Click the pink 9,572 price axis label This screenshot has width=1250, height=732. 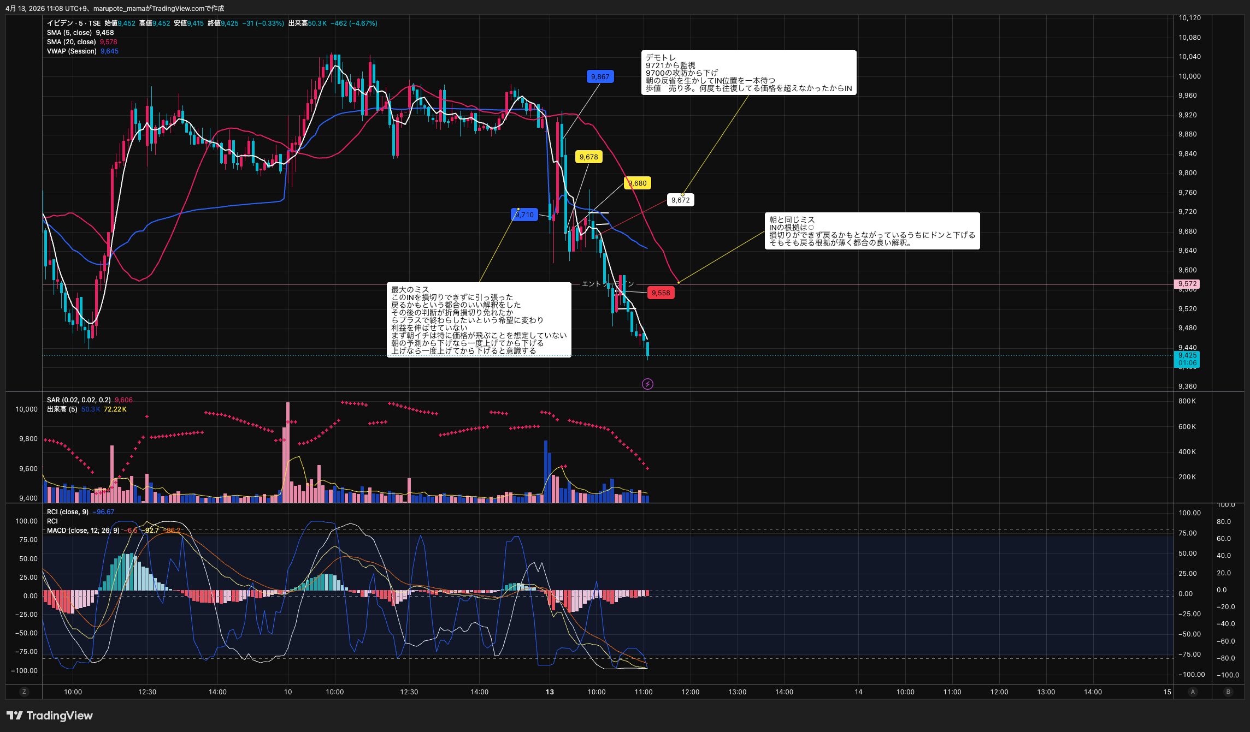(x=1187, y=284)
